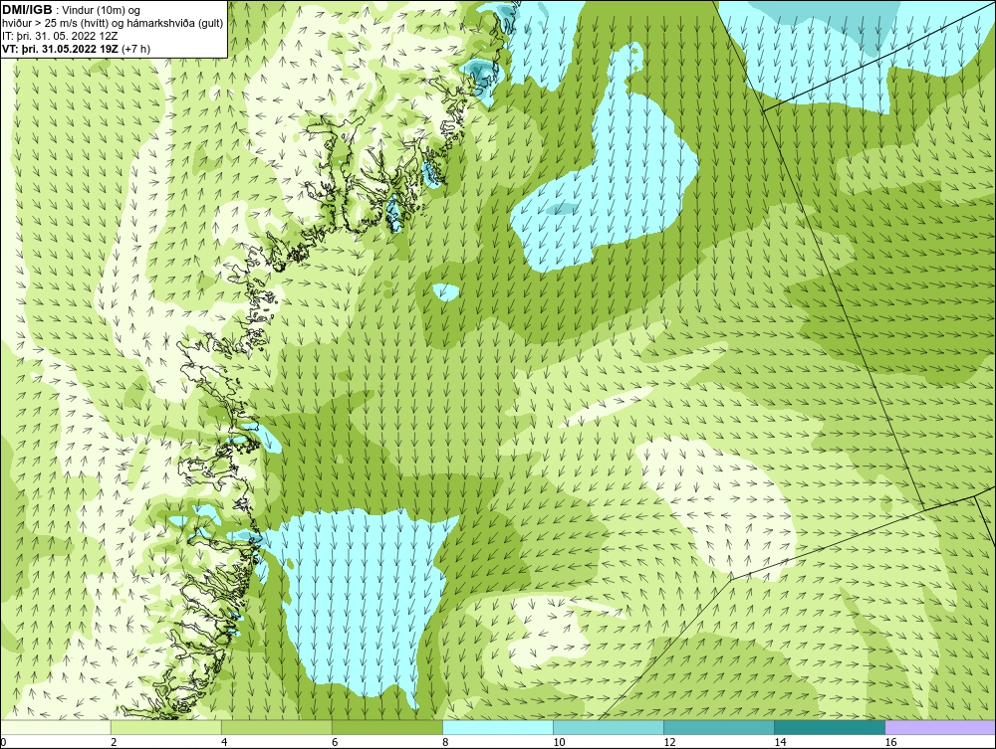The image size is (996, 749).
Task: Click the legend value label '0'
Action: pyautogui.click(x=3, y=742)
